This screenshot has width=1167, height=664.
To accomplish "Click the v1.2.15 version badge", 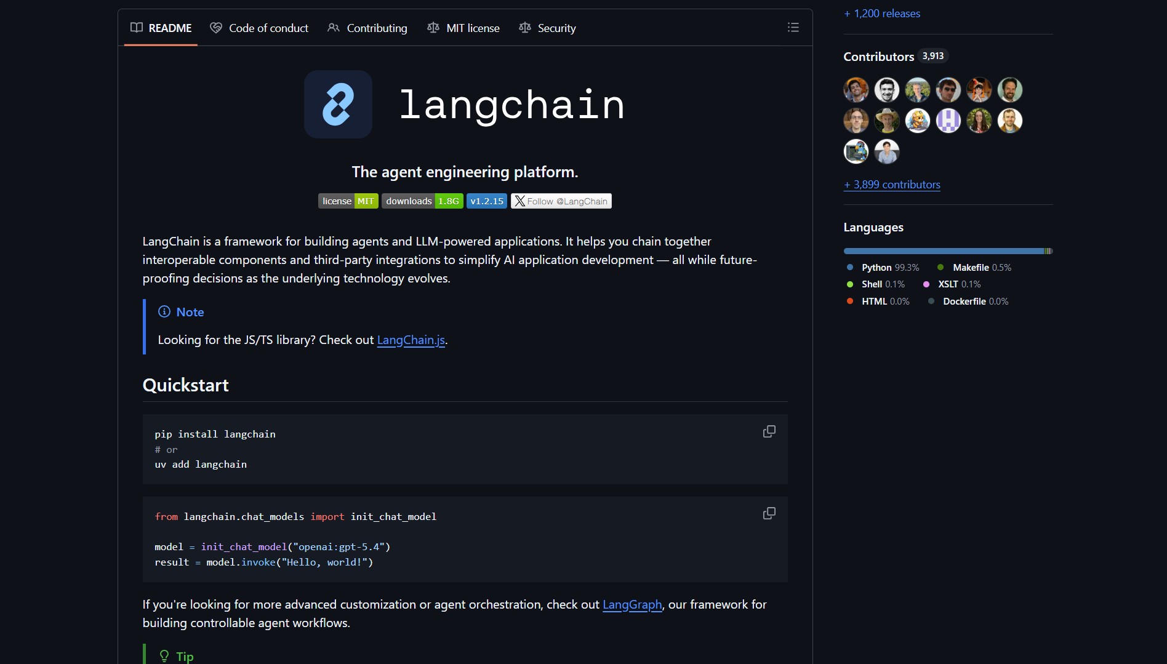I will pyautogui.click(x=486, y=201).
